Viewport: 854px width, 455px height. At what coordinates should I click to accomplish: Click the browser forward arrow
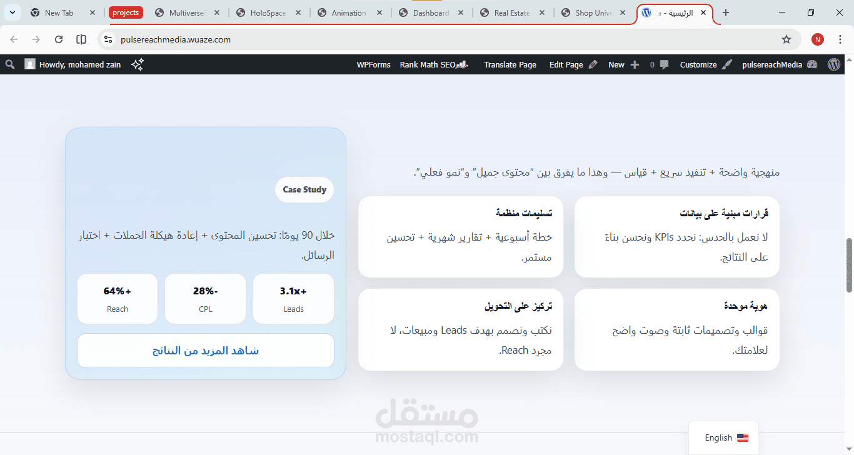tap(36, 39)
